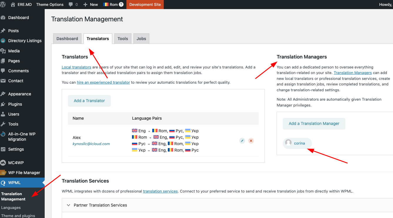Open the Local translators link
Image resolution: width=393 pixels, height=218 pixels.
[x=76, y=67]
